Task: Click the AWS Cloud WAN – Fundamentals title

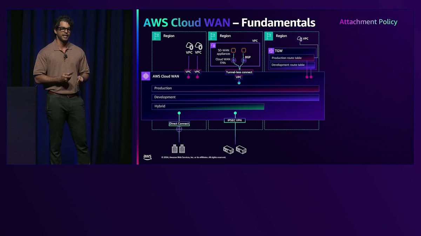Action: coord(229,23)
